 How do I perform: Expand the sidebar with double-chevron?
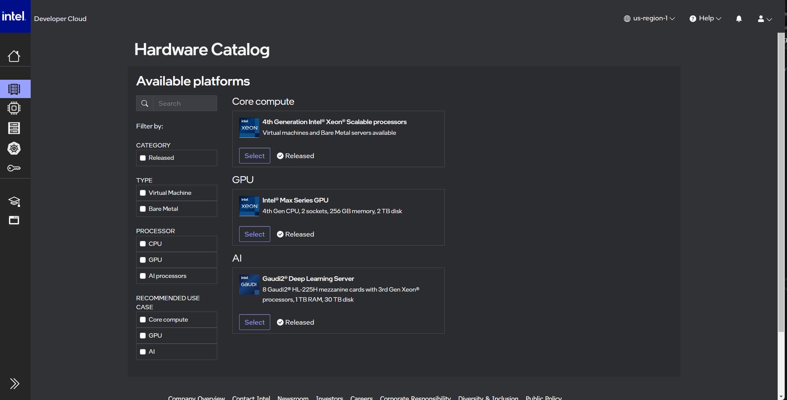(14, 384)
